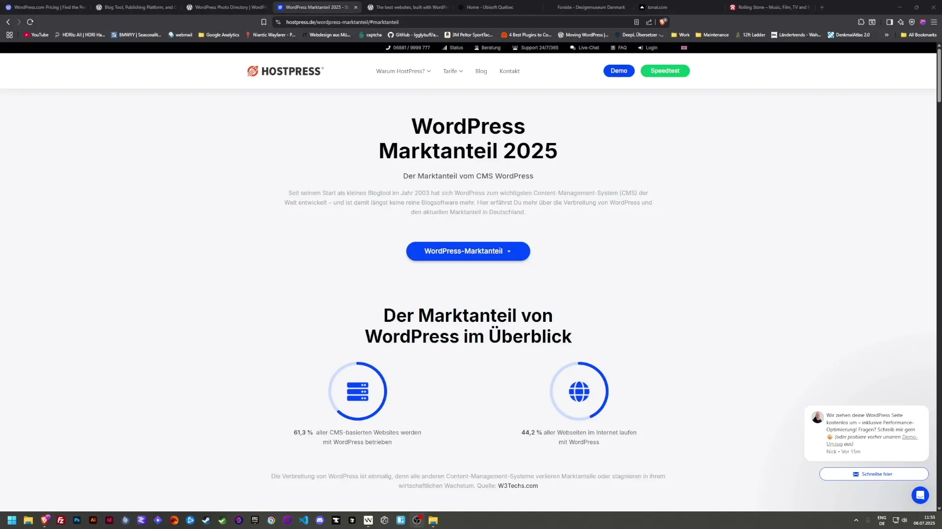Select Kontakt in the navigation menu
Image resolution: width=942 pixels, height=529 pixels.
coord(509,71)
